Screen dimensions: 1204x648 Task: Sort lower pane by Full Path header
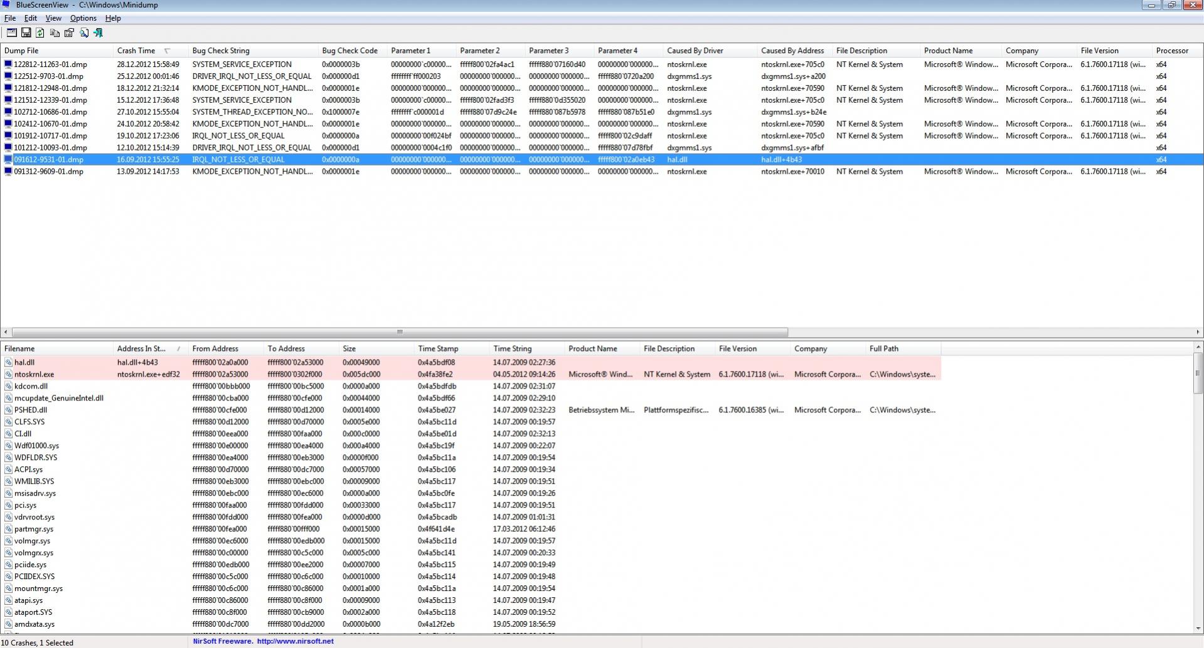(903, 348)
